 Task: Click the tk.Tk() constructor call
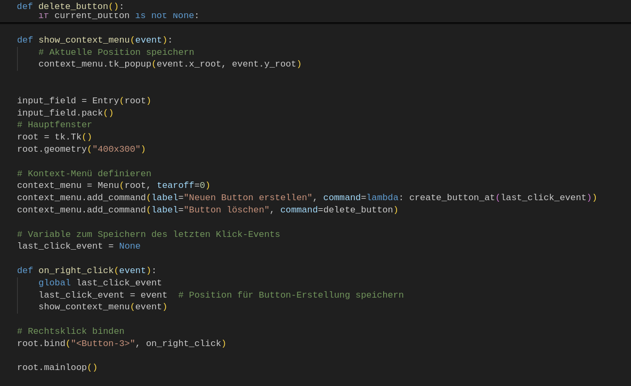[73, 137]
